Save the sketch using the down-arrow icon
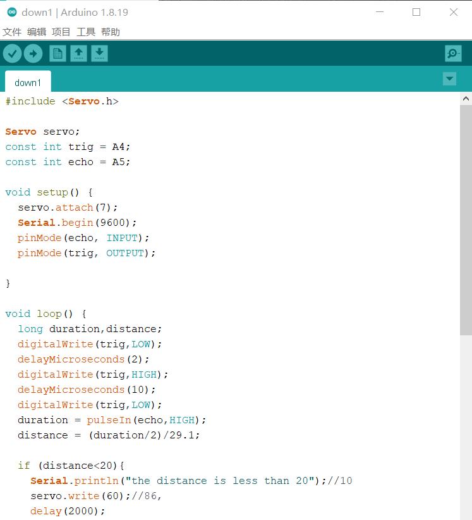 (x=99, y=53)
